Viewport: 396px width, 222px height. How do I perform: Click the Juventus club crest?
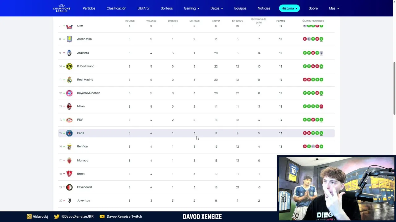point(69,201)
